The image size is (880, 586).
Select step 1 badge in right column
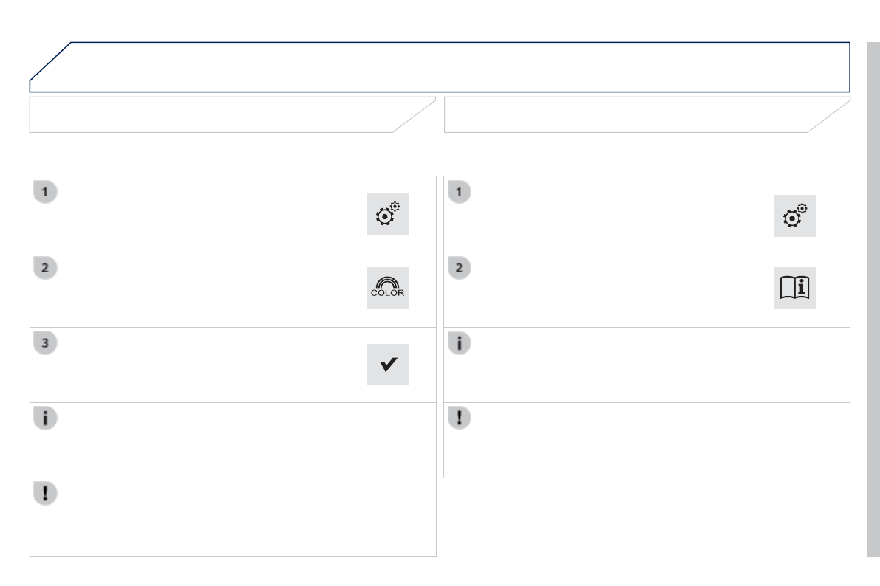tap(459, 192)
